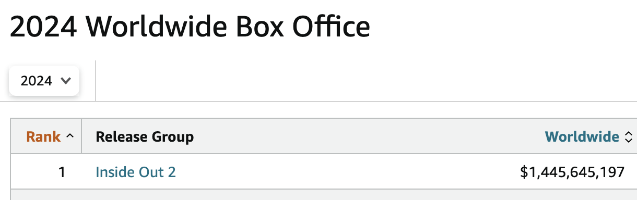Click the word Rank in orange
Image resolution: width=637 pixels, height=200 pixels.
[x=44, y=136]
